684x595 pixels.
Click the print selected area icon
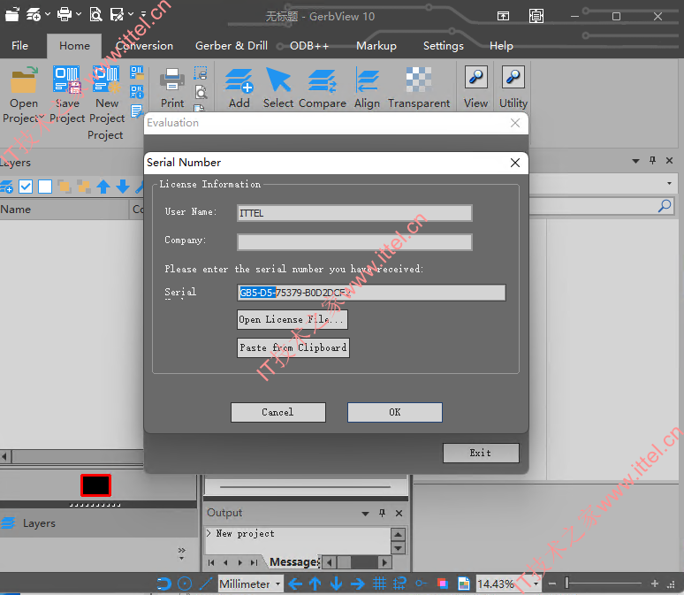201,72
